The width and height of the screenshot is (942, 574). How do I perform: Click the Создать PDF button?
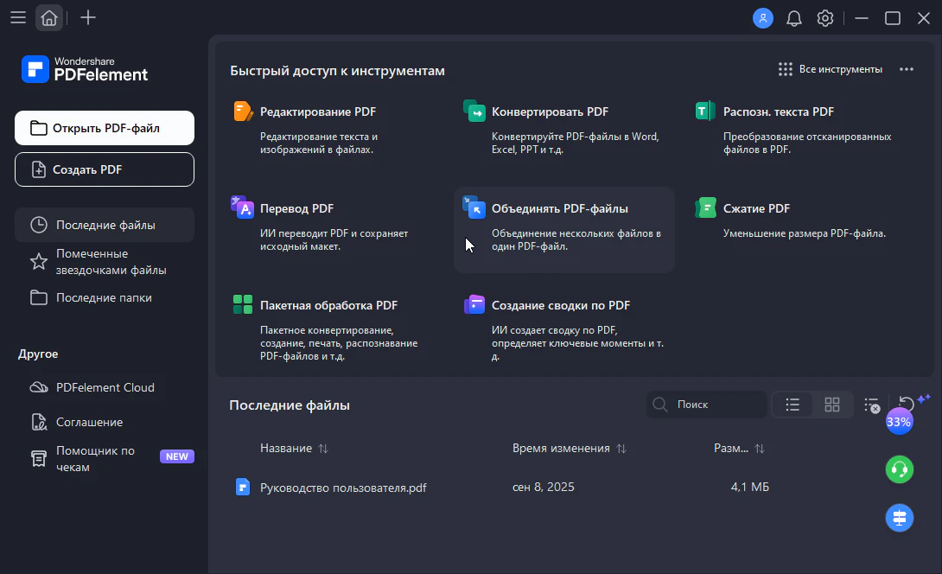pos(105,169)
